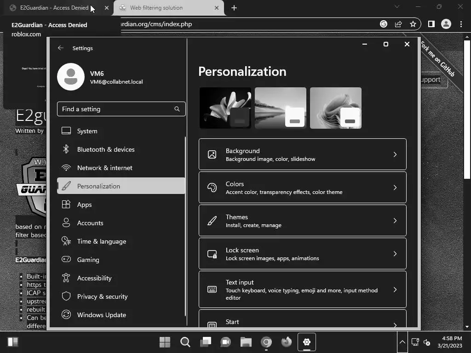Open Apps settings category
471x353 pixels.
pyautogui.click(x=121, y=205)
